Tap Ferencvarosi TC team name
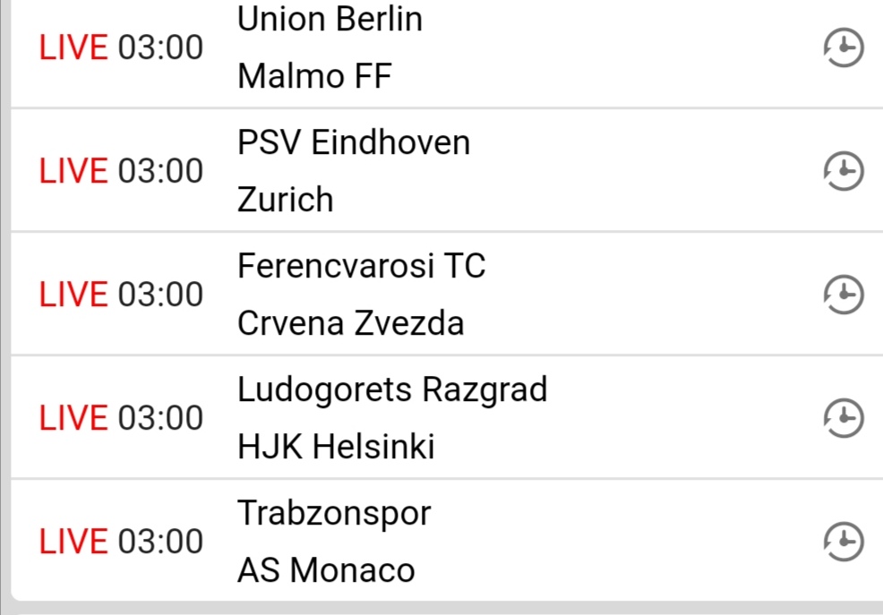The image size is (883, 615). point(361,266)
